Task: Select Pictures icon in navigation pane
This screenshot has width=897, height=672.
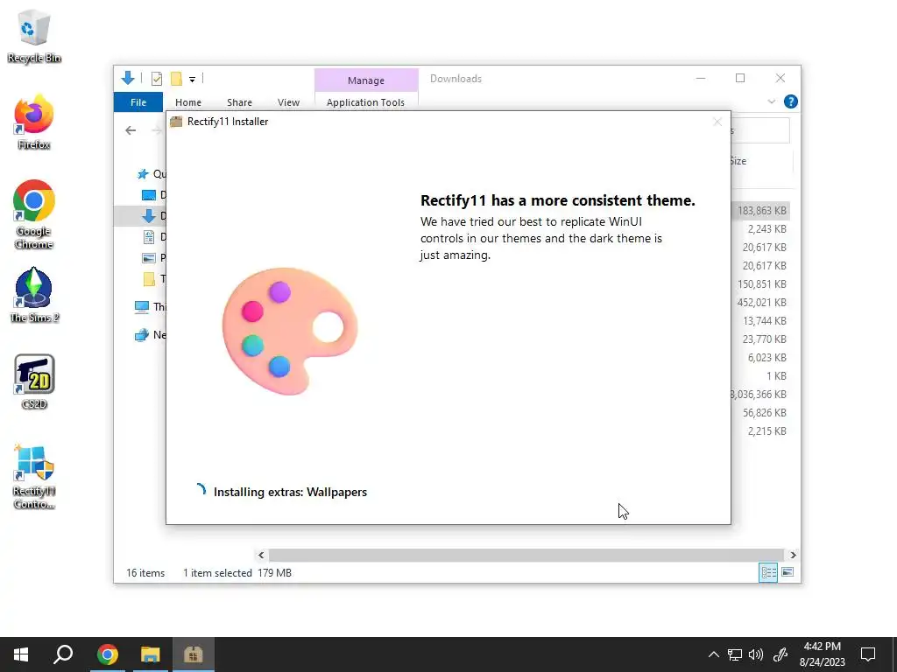Action: pyautogui.click(x=149, y=258)
